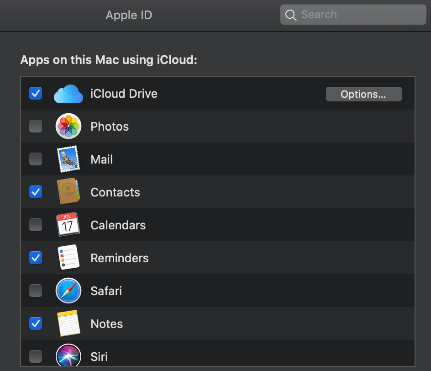
Task: Click the magnifying glass search icon
Action: [x=290, y=15]
